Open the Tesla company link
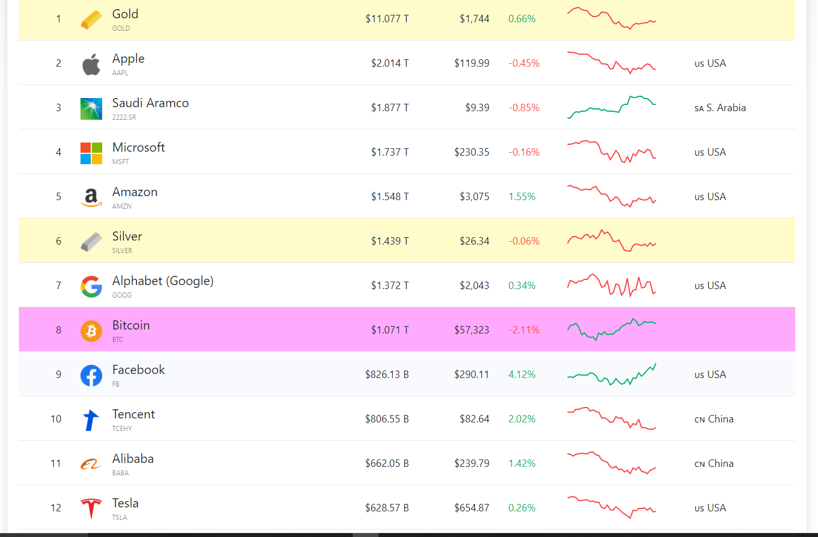Screen dimensions: 818x537 [126, 503]
